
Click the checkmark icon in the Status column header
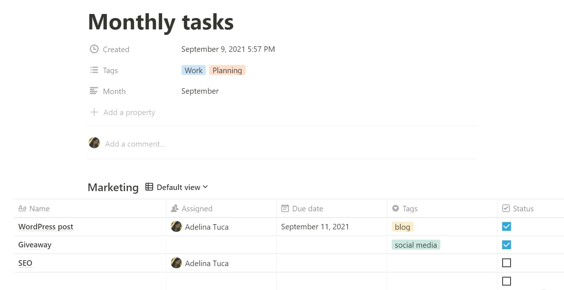507,208
